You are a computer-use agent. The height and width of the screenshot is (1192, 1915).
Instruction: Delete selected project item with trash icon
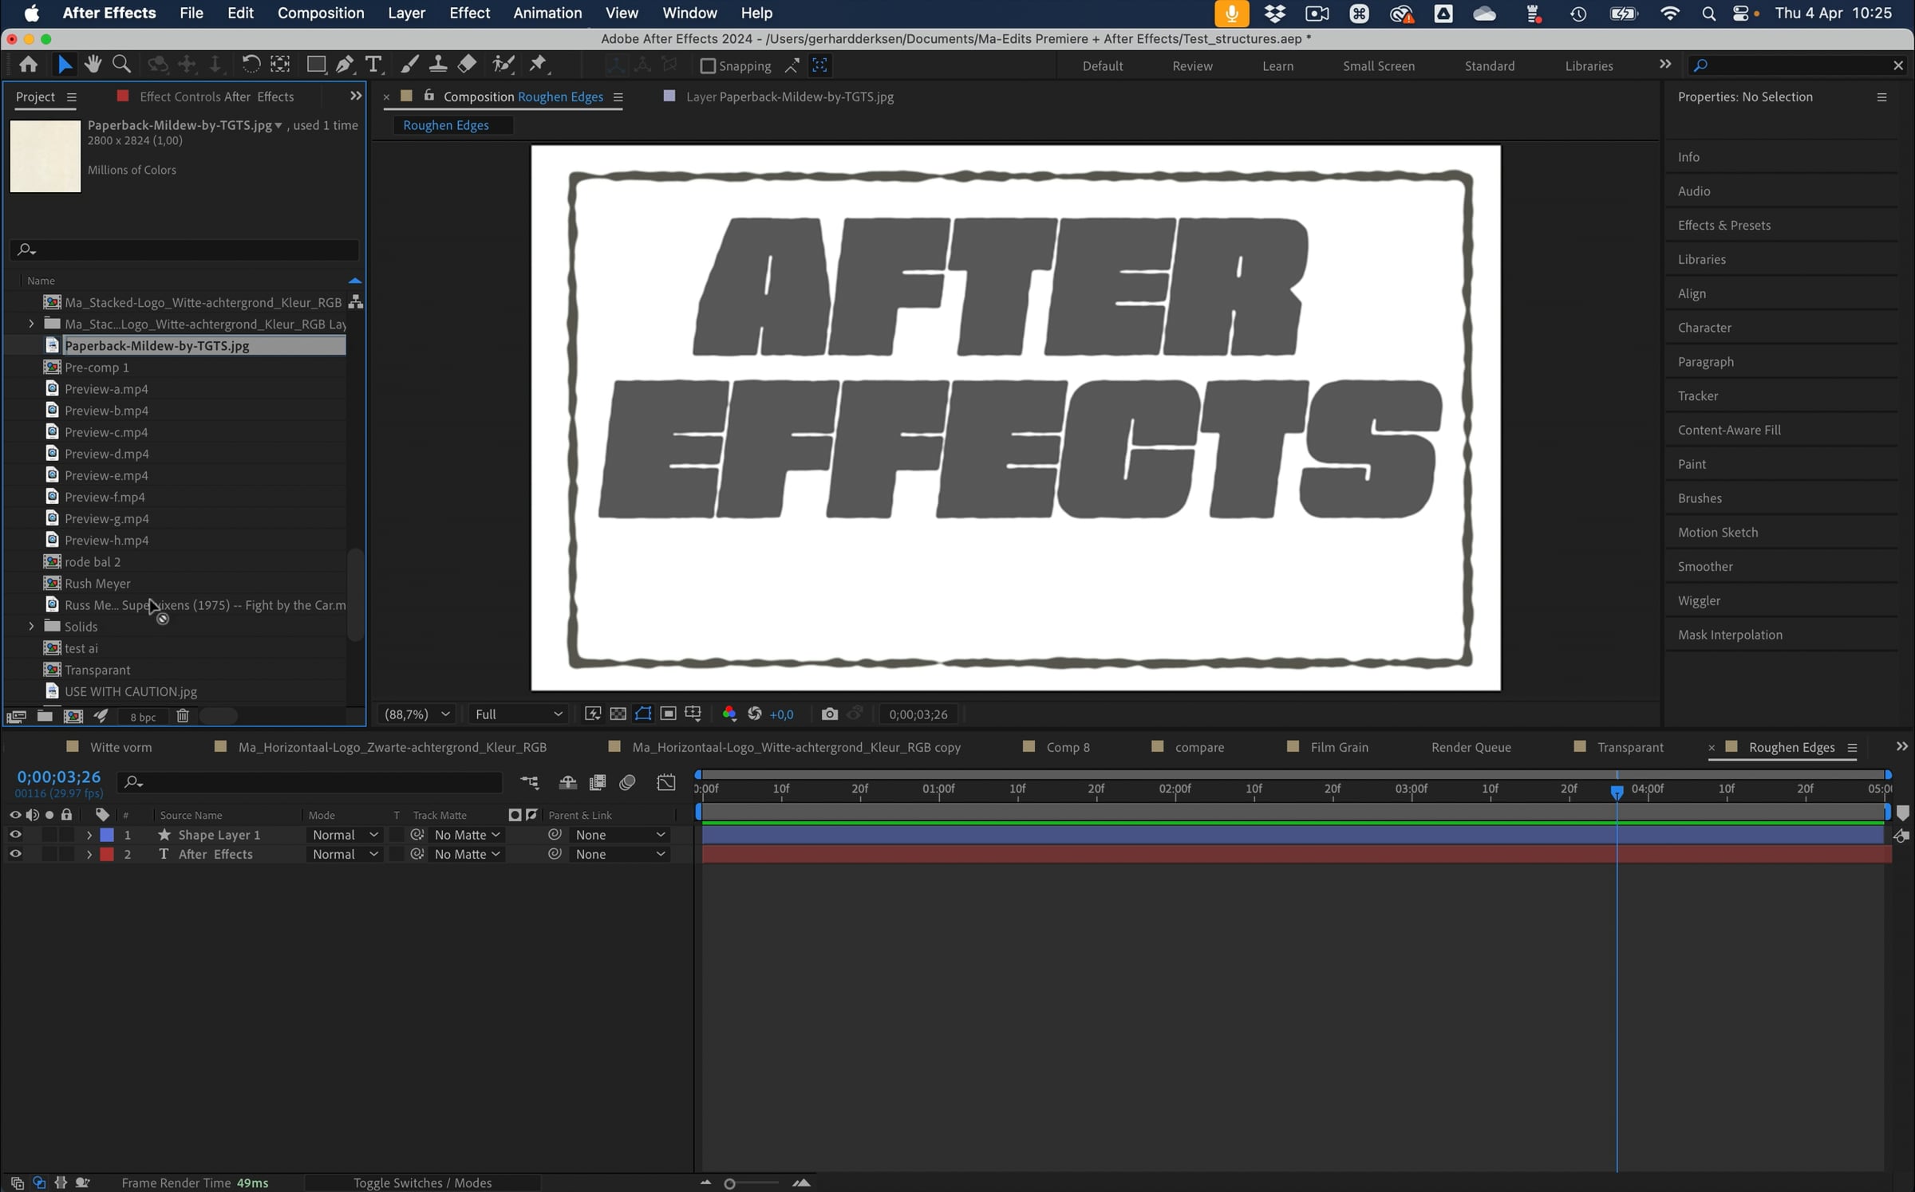coord(183,716)
